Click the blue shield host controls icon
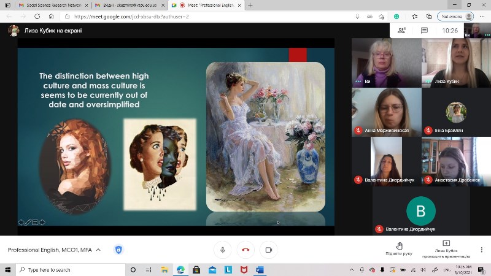This screenshot has width=491, height=276. [x=118, y=250]
